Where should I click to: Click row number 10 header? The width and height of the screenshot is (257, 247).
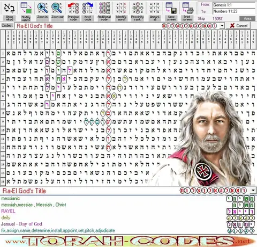pyautogui.click(x=3, y=130)
